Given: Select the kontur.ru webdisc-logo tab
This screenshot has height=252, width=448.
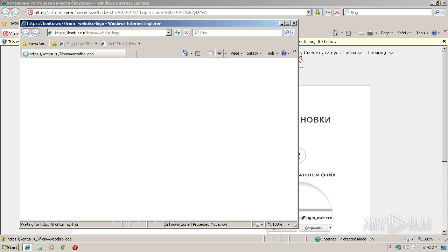Looking at the screenshot, I should (x=73, y=54).
